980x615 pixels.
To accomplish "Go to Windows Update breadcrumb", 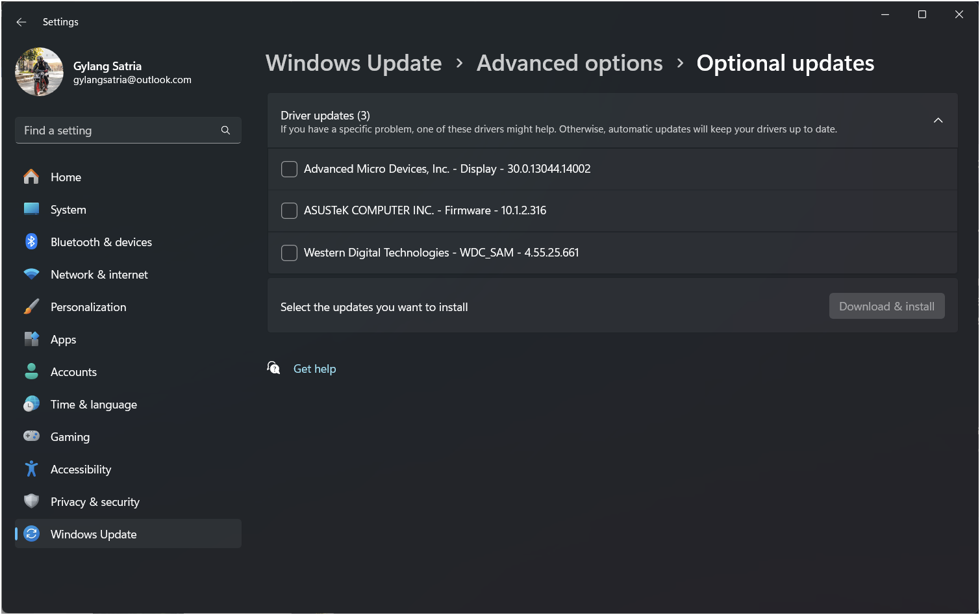I will click(x=353, y=63).
